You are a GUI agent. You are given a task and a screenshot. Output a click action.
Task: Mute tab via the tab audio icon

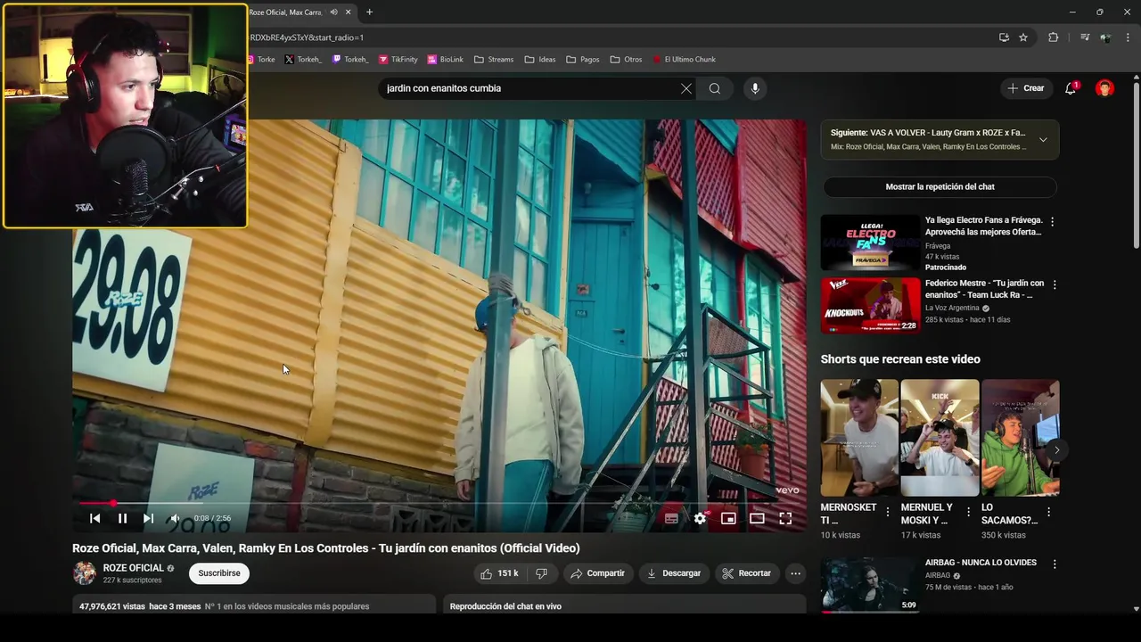pyautogui.click(x=333, y=12)
